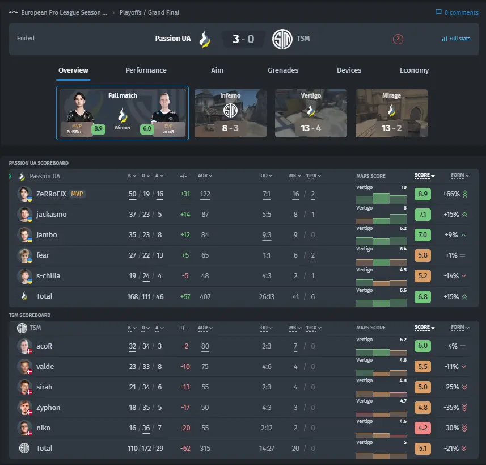Click niko's player avatar
Viewport: 486px width, 465px height.
pyautogui.click(x=24, y=428)
